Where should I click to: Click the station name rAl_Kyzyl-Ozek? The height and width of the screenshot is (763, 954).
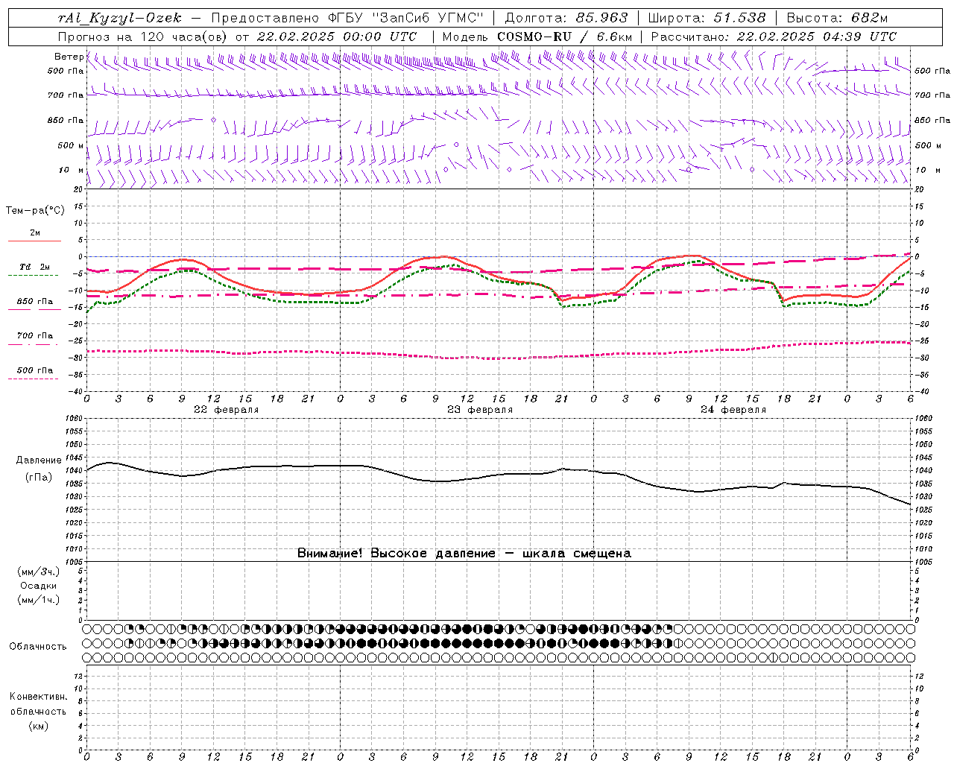pos(119,18)
